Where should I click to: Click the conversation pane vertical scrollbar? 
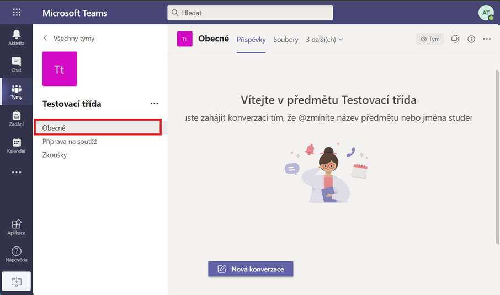pos(497,157)
